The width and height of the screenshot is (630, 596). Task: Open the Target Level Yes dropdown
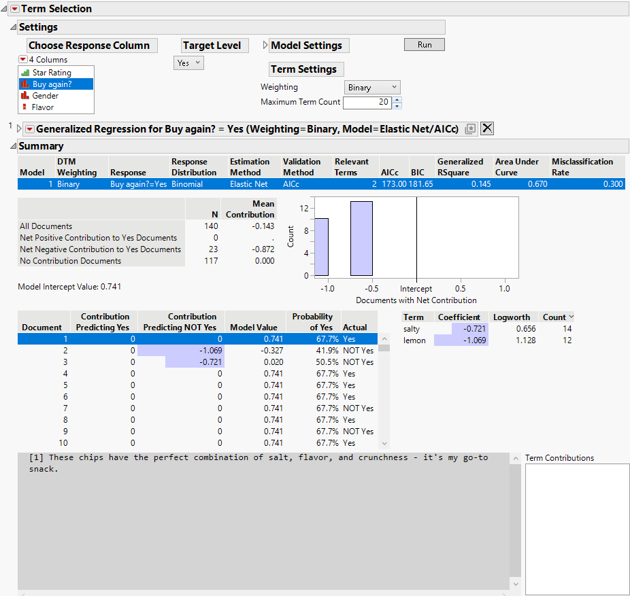coord(188,63)
